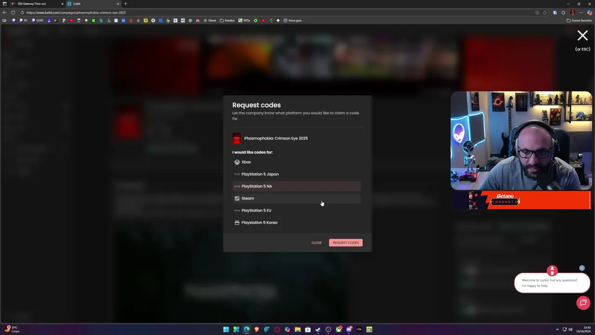Dismiss the overlay with the large X

pos(582,35)
